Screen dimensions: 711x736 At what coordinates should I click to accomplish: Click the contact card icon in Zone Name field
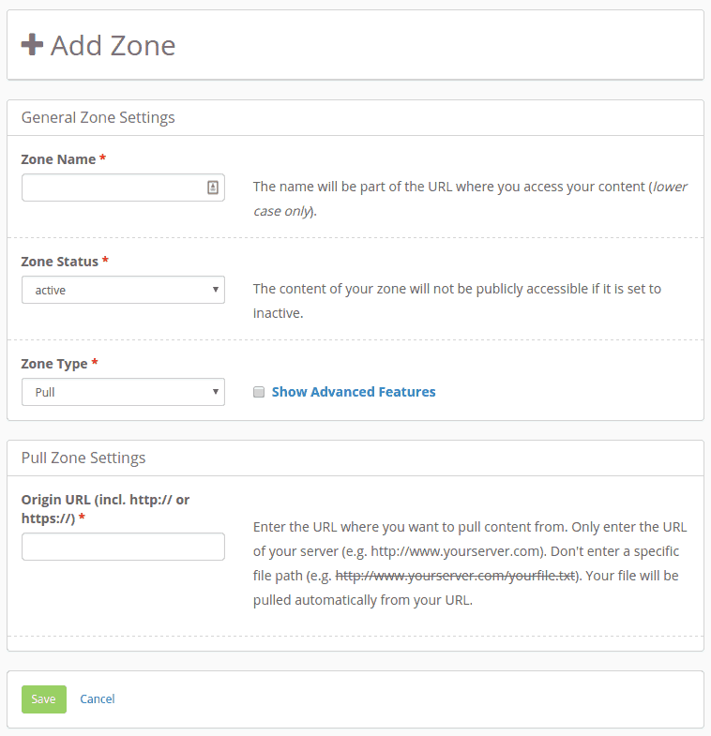pos(213,188)
